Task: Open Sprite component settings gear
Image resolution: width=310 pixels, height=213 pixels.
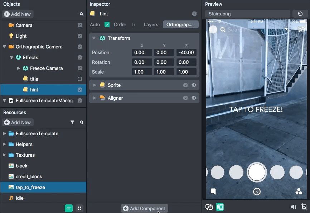Action: click(x=194, y=85)
